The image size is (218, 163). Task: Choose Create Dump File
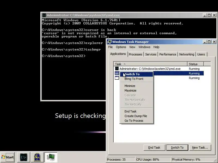pyautogui.click(x=137, y=116)
